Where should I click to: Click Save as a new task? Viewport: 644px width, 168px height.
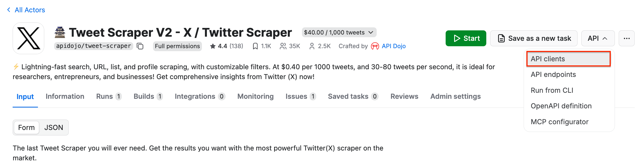click(x=534, y=38)
